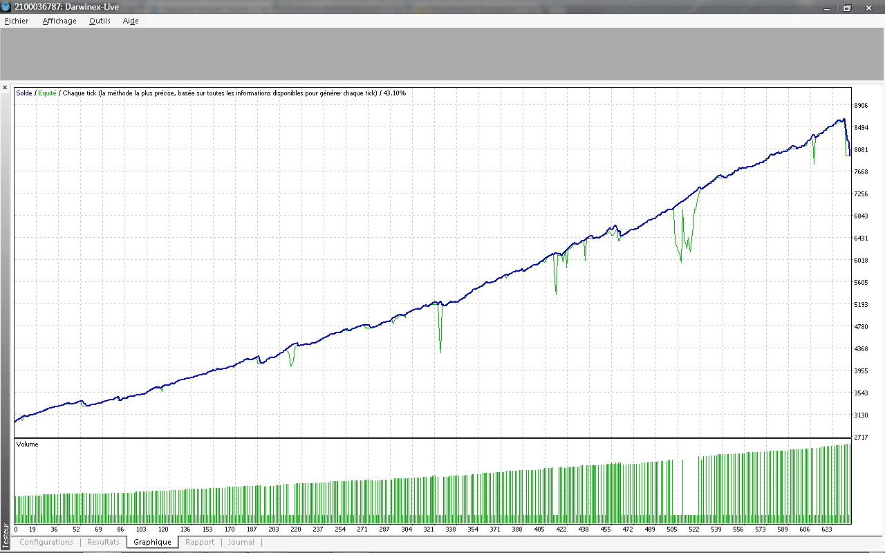Open the Outils menu
The width and height of the screenshot is (885, 553).
(x=100, y=21)
